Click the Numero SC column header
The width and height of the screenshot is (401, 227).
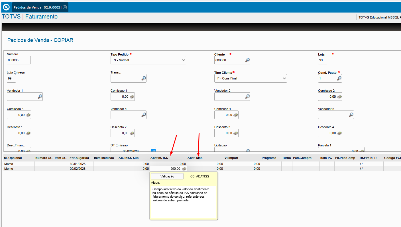coord(44,158)
